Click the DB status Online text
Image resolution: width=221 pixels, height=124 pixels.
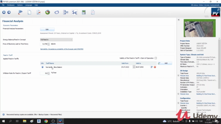[197, 5]
